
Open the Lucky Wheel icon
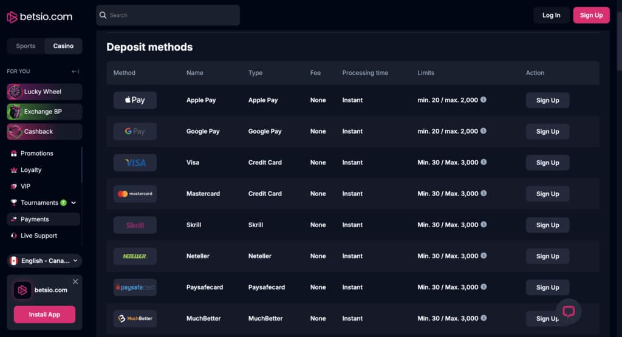coord(15,92)
